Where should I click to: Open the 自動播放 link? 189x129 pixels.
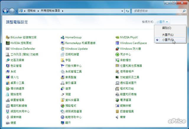pyautogui.click(x=126, y=60)
